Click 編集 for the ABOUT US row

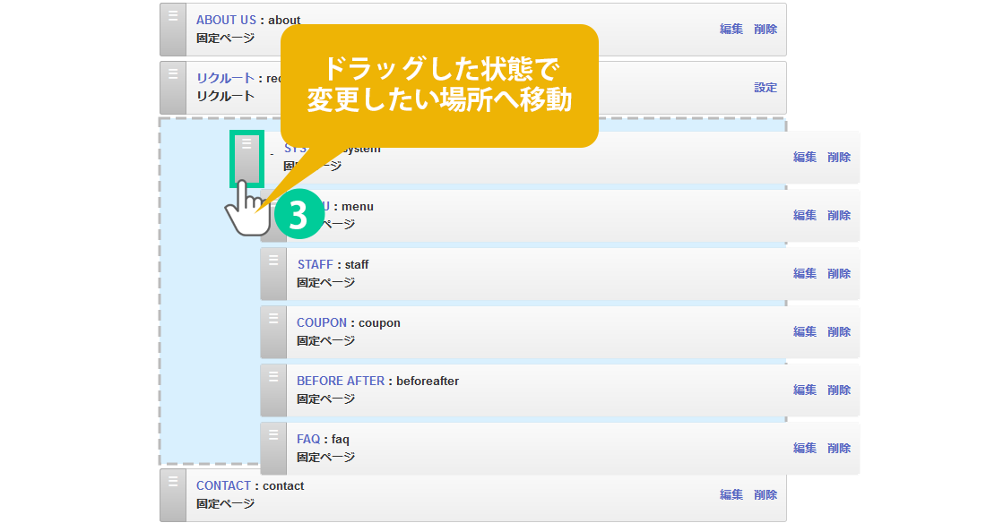coord(731,29)
